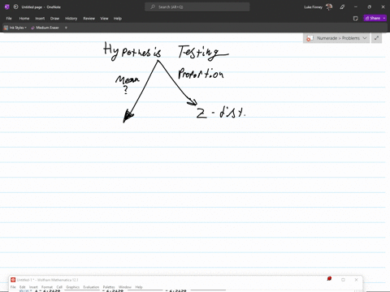Screen dimensions: 390x292
Task: Open Format menu in Mathematica window
Action: coord(47,287)
